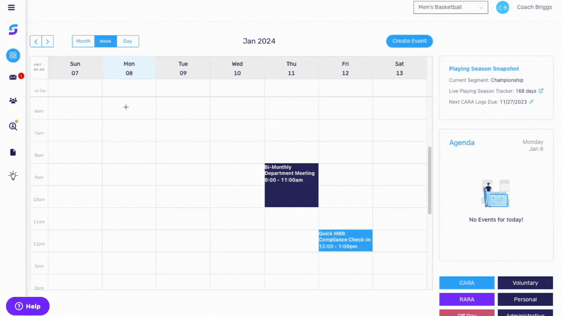
Task: Open the messages inbox with unread notification
Action: pyautogui.click(x=13, y=77)
